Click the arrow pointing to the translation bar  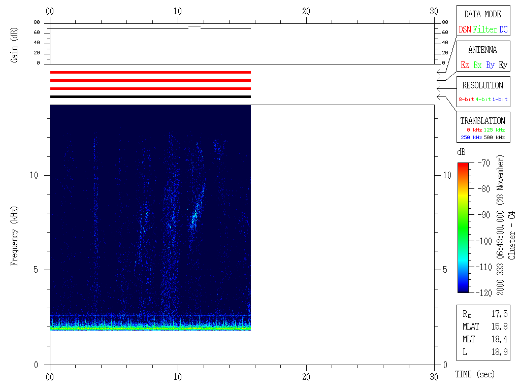439,96
